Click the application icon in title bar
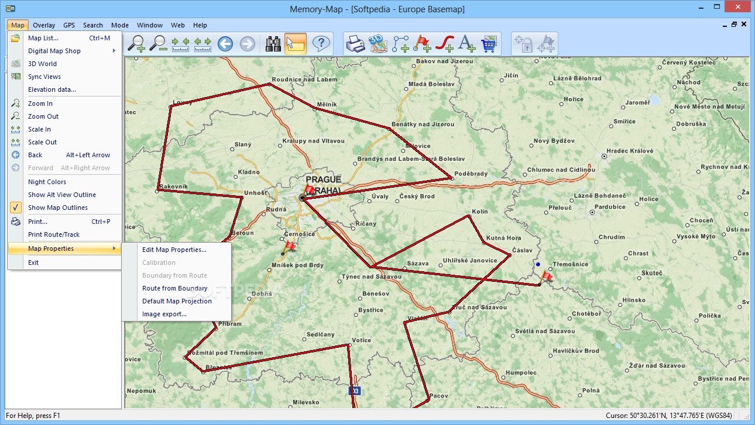 (9, 9)
